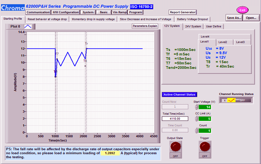This screenshot has width=261, height=164.
Task: Toggle the Output State round button
Action: point(175,147)
